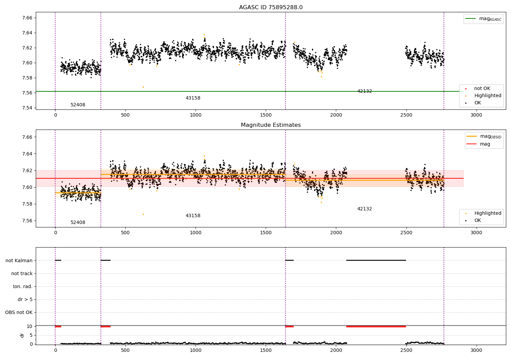
Task: Click the 'Magnitude Estimates' title
Action: pyautogui.click(x=270, y=125)
